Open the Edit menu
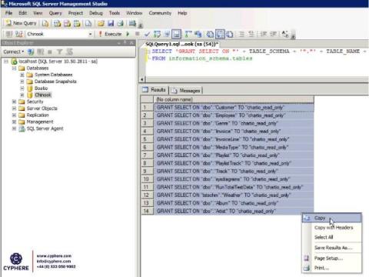 [x=22, y=13]
